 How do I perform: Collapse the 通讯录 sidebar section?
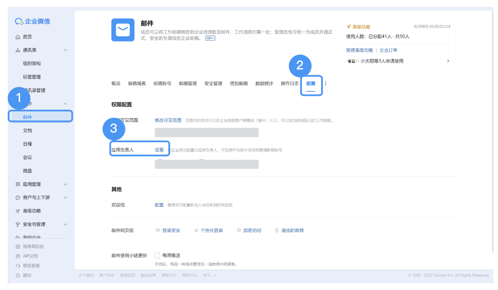(65, 50)
